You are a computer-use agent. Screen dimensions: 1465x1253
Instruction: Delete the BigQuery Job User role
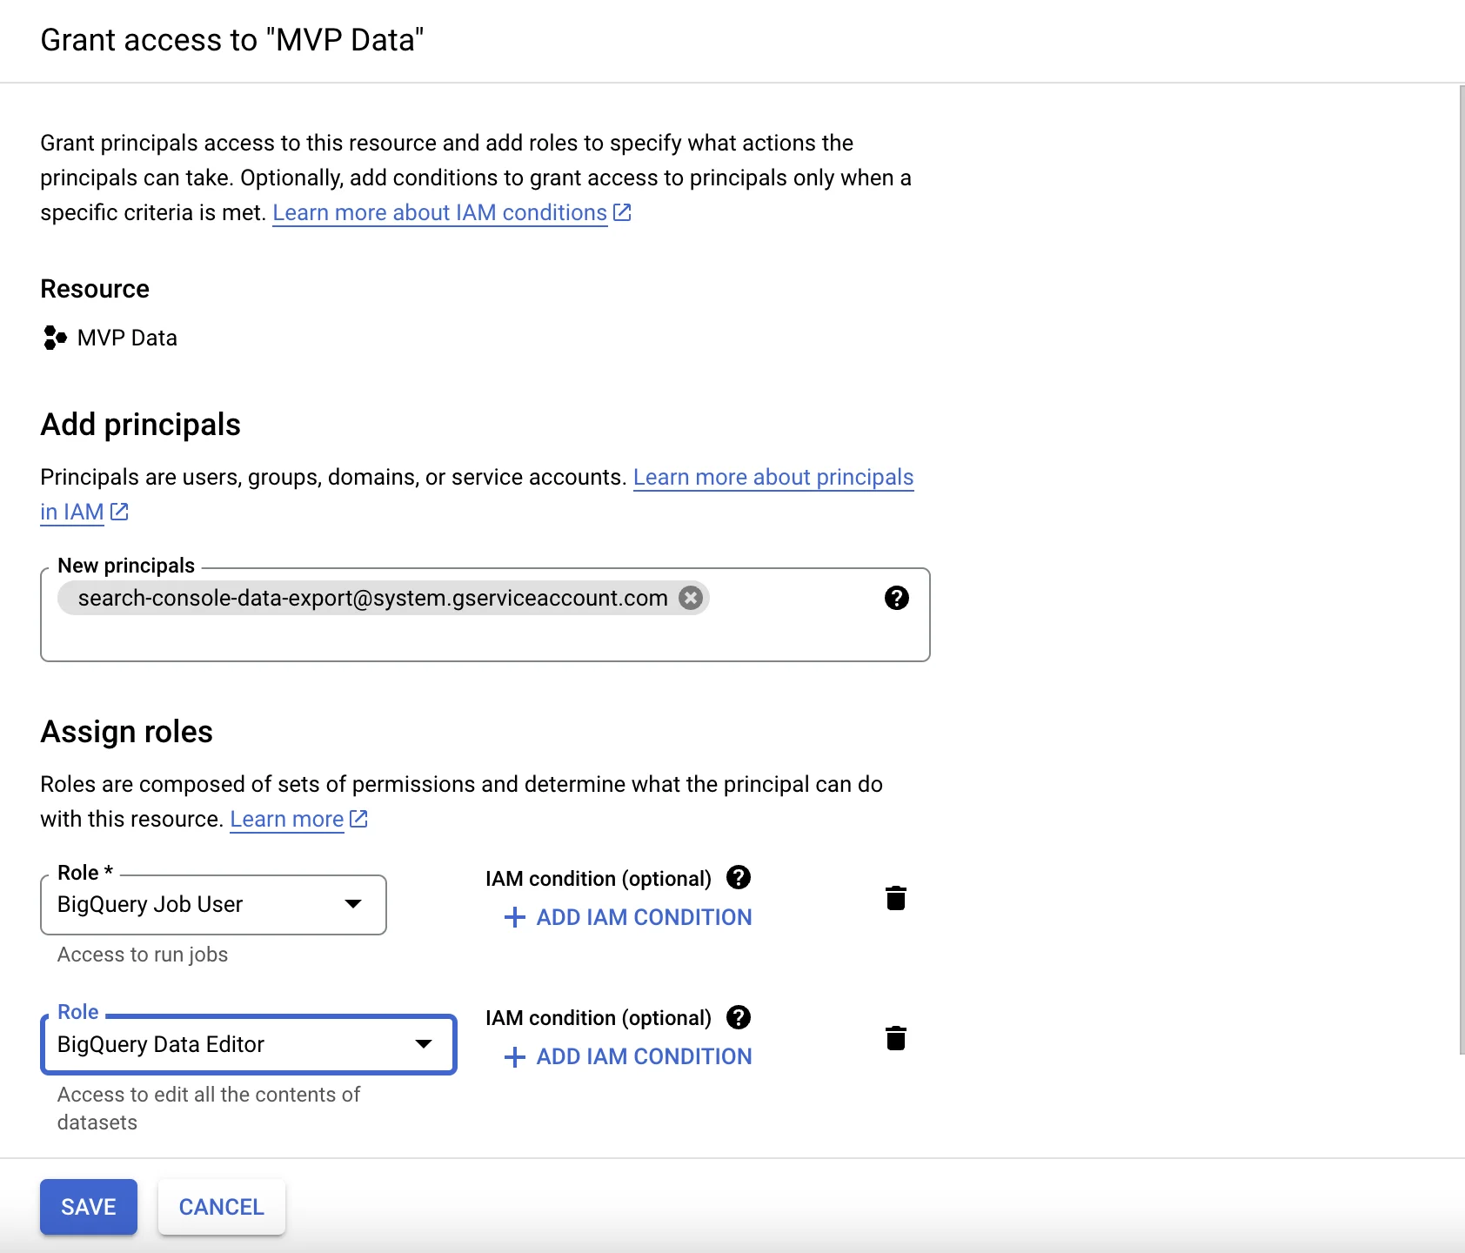click(895, 898)
